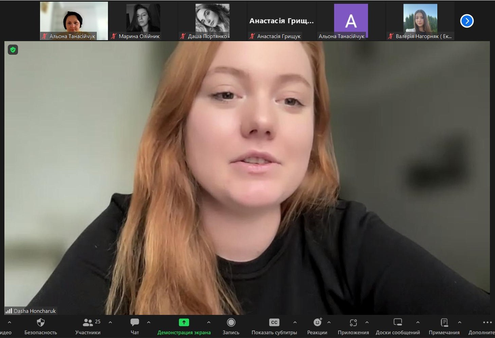Screen dimensions: 495x338
Task: Expand the arrow next to Участники
Action: click(110, 322)
